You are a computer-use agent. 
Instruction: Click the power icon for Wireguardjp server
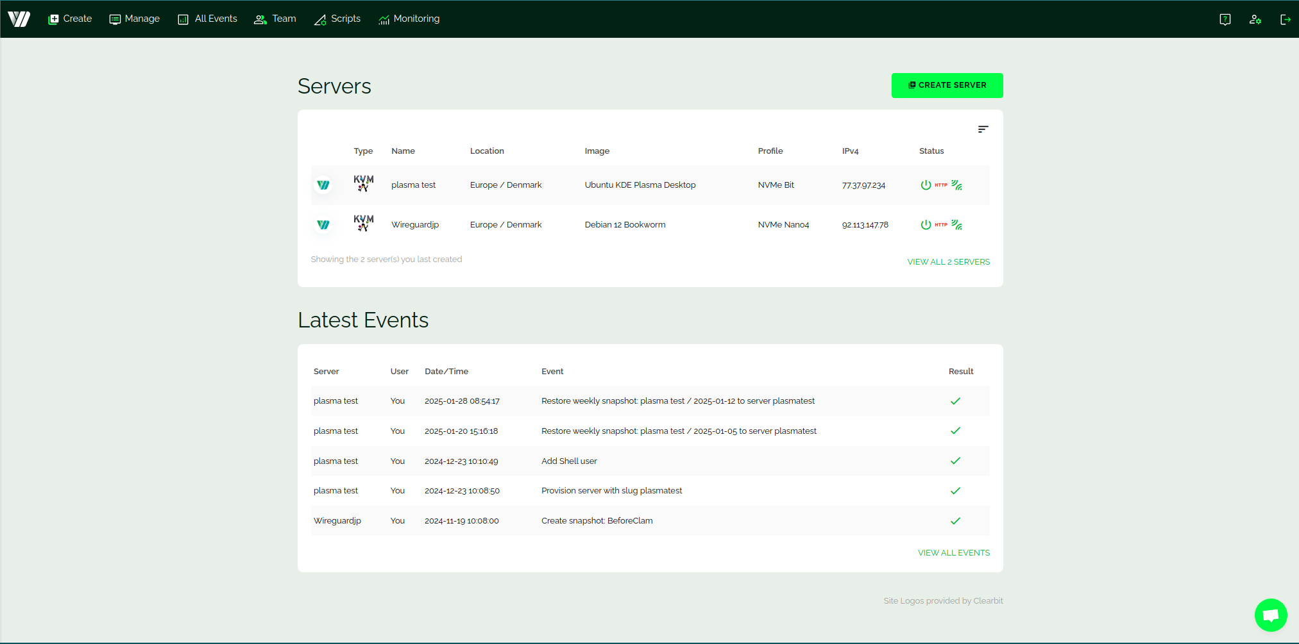[926, 225]
